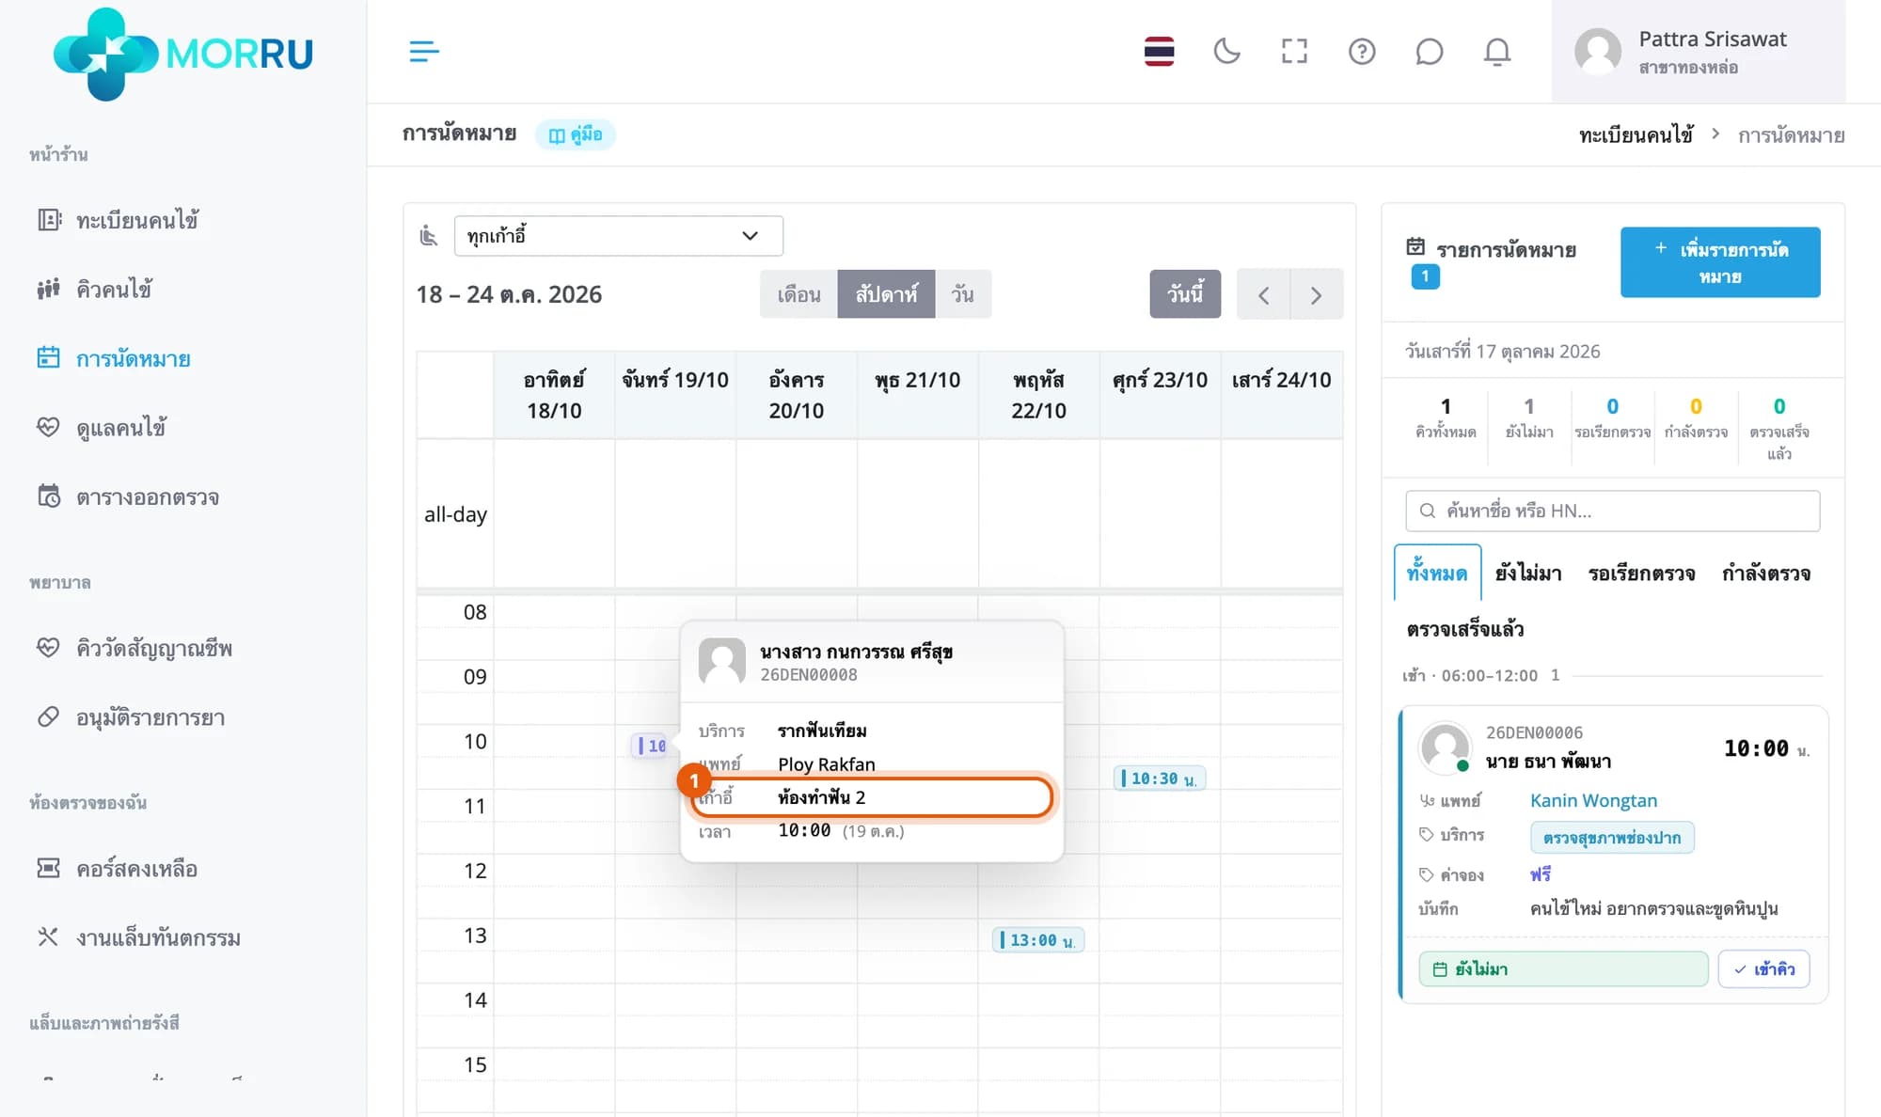Select the กำลังตรวจ tab
Image resolution: width=1881 pixels, height=1117 pixels.
point(1766,573)
